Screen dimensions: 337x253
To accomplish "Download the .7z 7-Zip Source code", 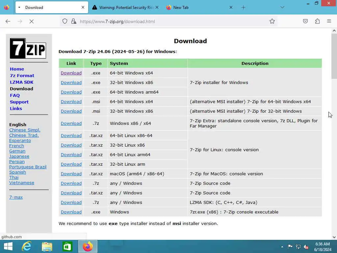I will 71,183.
